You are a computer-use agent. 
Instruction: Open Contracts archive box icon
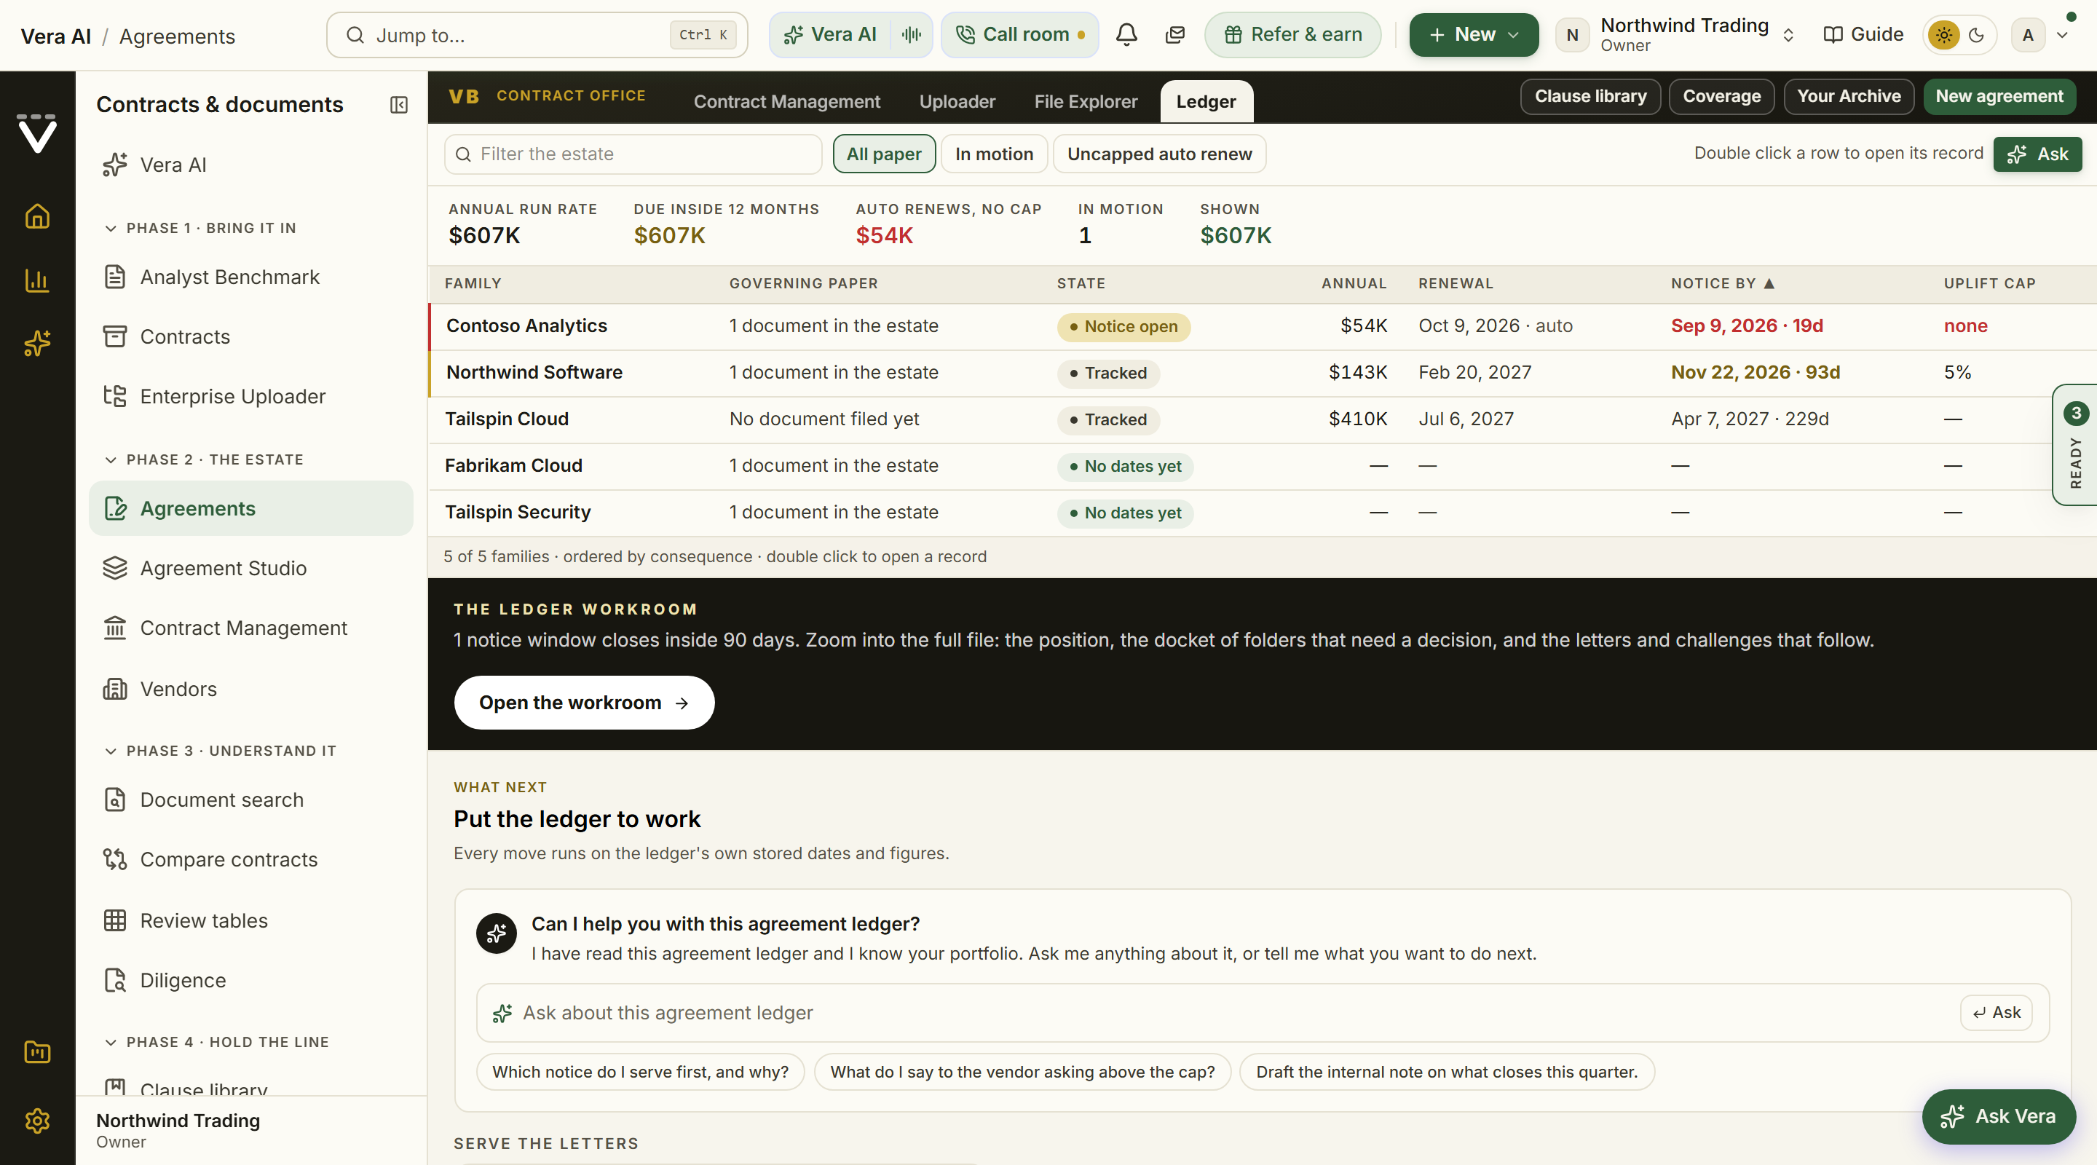point(115,336)
